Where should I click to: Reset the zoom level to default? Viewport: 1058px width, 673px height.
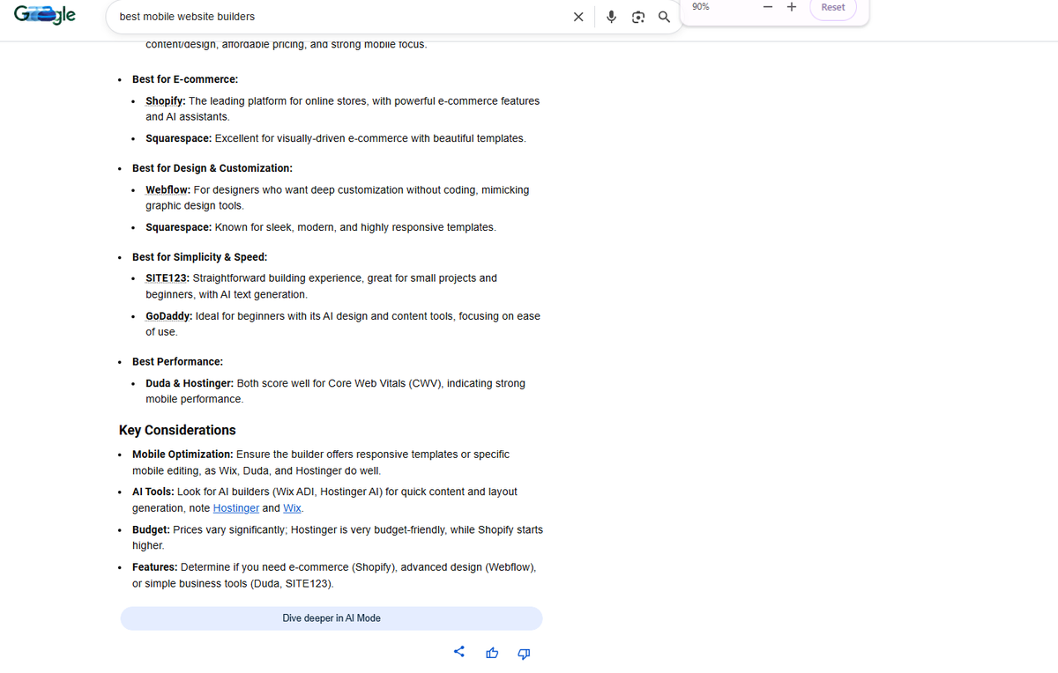coord(833,8)
